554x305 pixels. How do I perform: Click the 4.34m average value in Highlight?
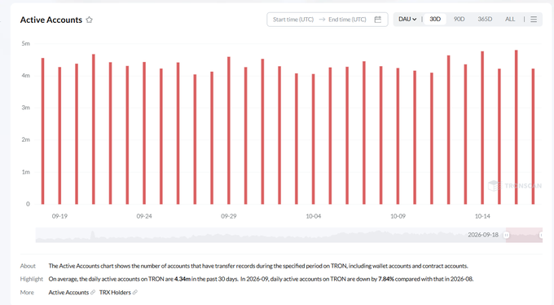(182, 279)
